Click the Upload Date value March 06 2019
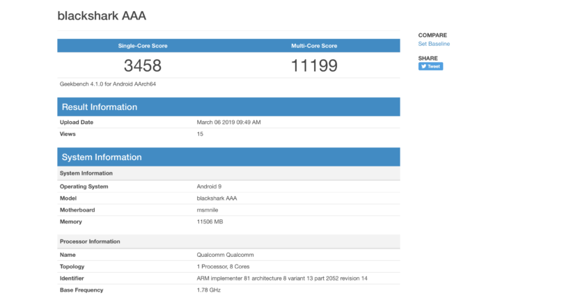Image resolution: width=571 pixels, height=300 pixels. (x=228, y=123)
